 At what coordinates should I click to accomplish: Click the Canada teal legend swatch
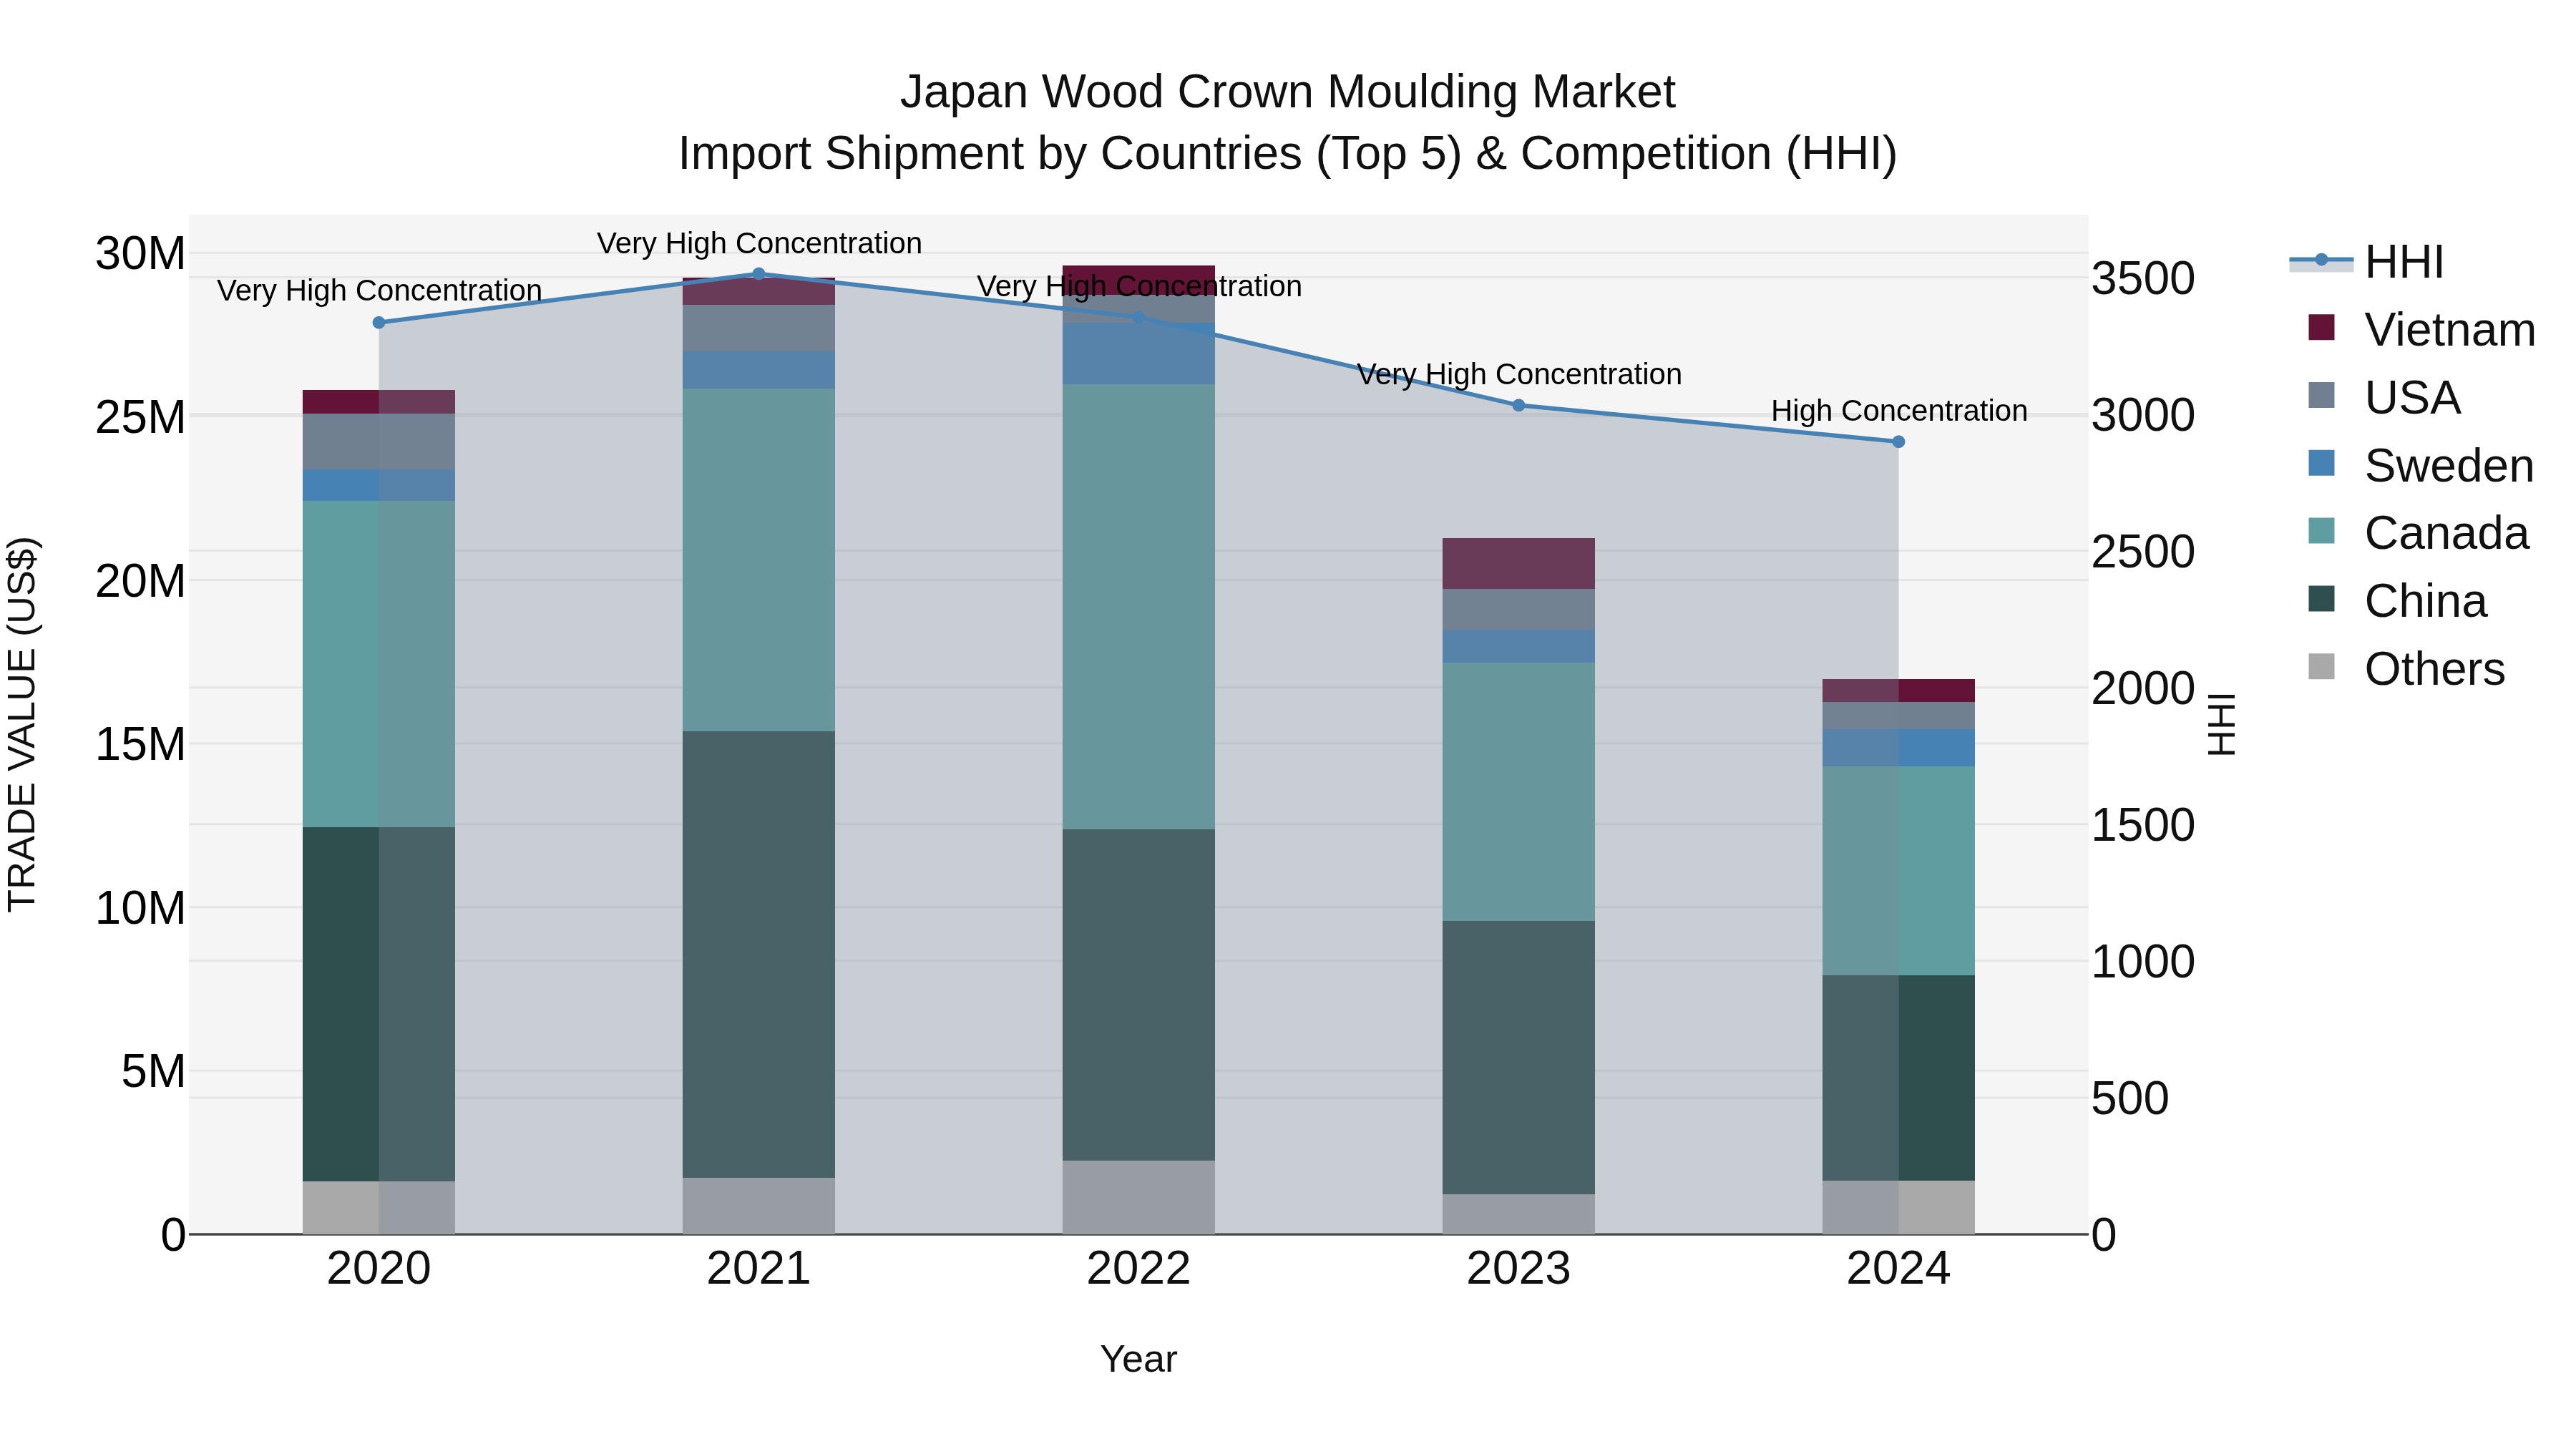[x=2321, y=531]
